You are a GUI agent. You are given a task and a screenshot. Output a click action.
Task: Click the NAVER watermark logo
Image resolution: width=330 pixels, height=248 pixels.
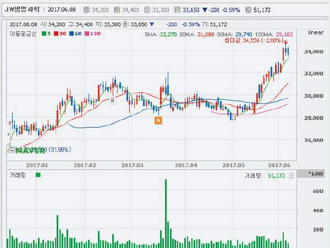pos(30,150)
